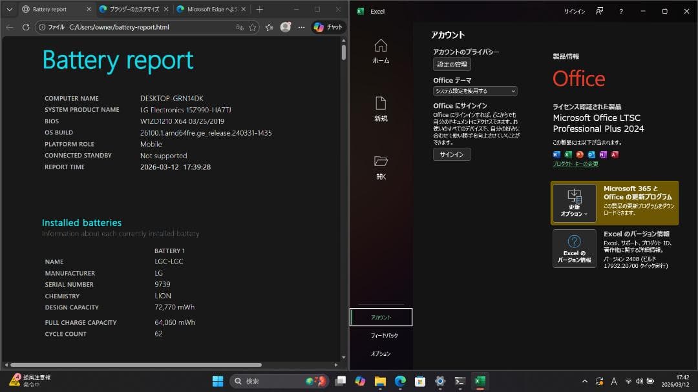Click the computer name DESKTOP-GRN14DK
Image resolution: width=698 pixels, height=392 pixels.
click(x=171, y=98)
